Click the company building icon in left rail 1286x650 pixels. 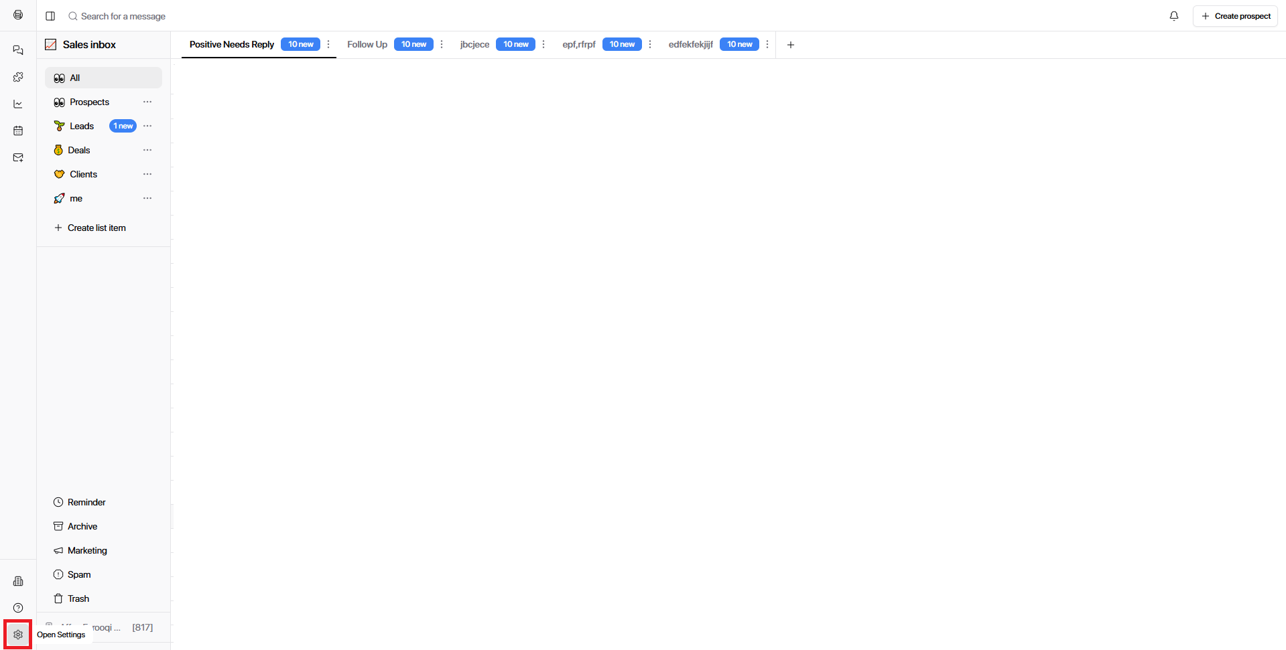coord(18,581)
